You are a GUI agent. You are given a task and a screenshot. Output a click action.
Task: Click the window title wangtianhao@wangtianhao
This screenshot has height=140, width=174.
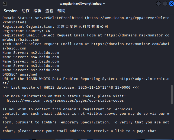[87, 4]
